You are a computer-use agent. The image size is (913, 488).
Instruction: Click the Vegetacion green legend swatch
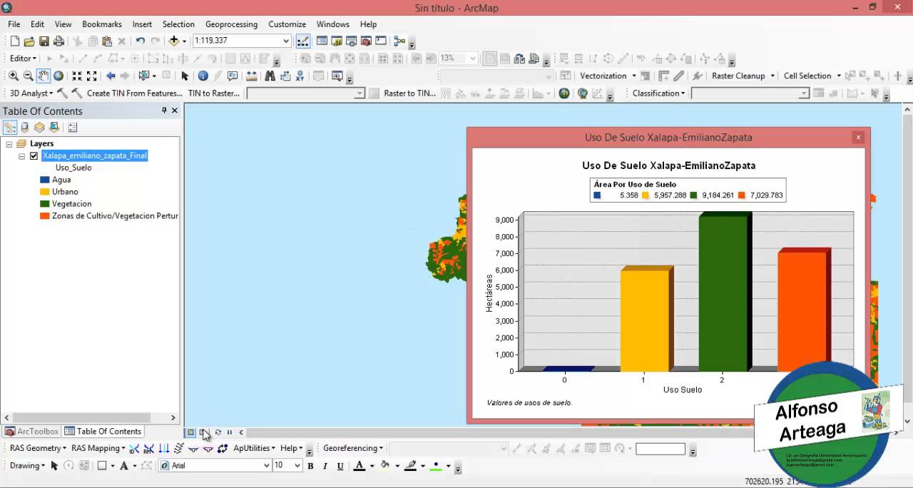coord(45,204)
